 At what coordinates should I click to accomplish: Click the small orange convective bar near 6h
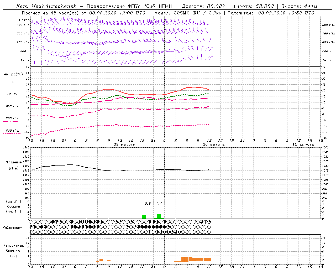tap(101, 260)
